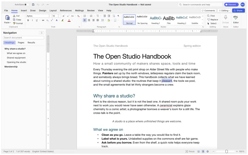Toggle italic formatting

coord(33,20)
